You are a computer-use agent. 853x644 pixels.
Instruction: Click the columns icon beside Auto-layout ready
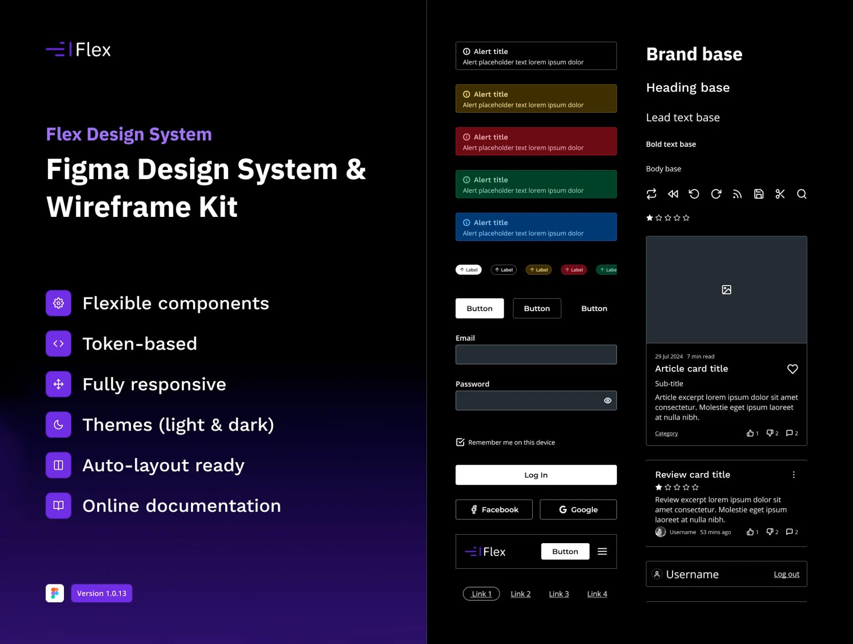58,465
